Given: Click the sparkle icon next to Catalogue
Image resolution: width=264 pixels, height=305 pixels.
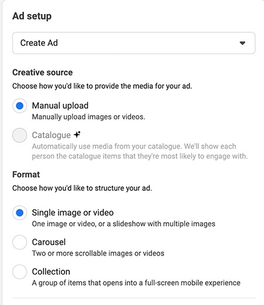Looking at the screenshot, I should pos(77,135).
